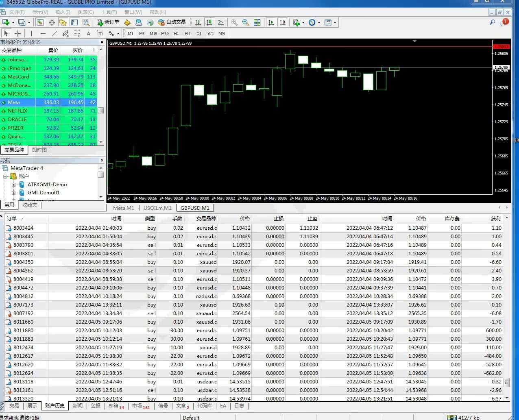This screenshot has width=519, height=420.
Task: Open the 图表(C) menu
Action: [x=85, y=12]
